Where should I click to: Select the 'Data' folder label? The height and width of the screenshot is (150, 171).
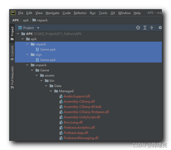click(x=58, y=86)
